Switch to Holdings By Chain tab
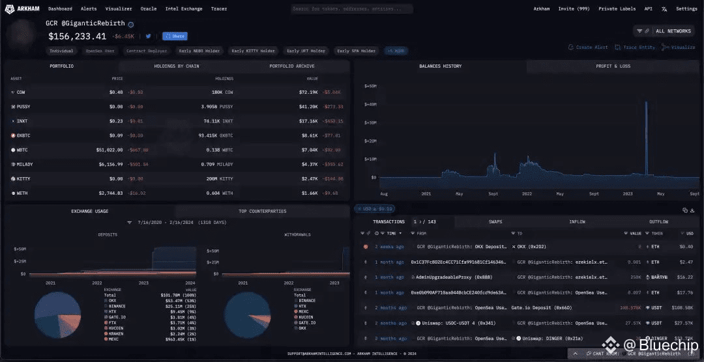 click(x=177, y=66)
